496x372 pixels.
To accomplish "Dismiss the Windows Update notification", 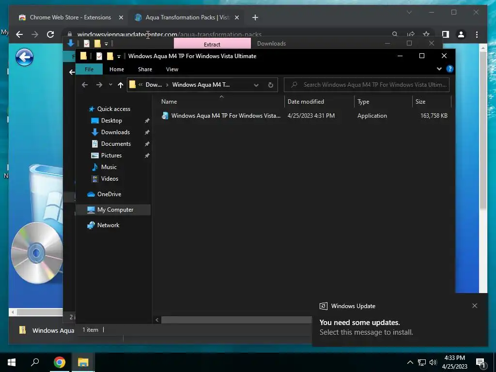I will click(x=475, y=306).
